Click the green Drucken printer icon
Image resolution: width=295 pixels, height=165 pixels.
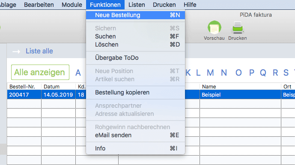point(238,27)
